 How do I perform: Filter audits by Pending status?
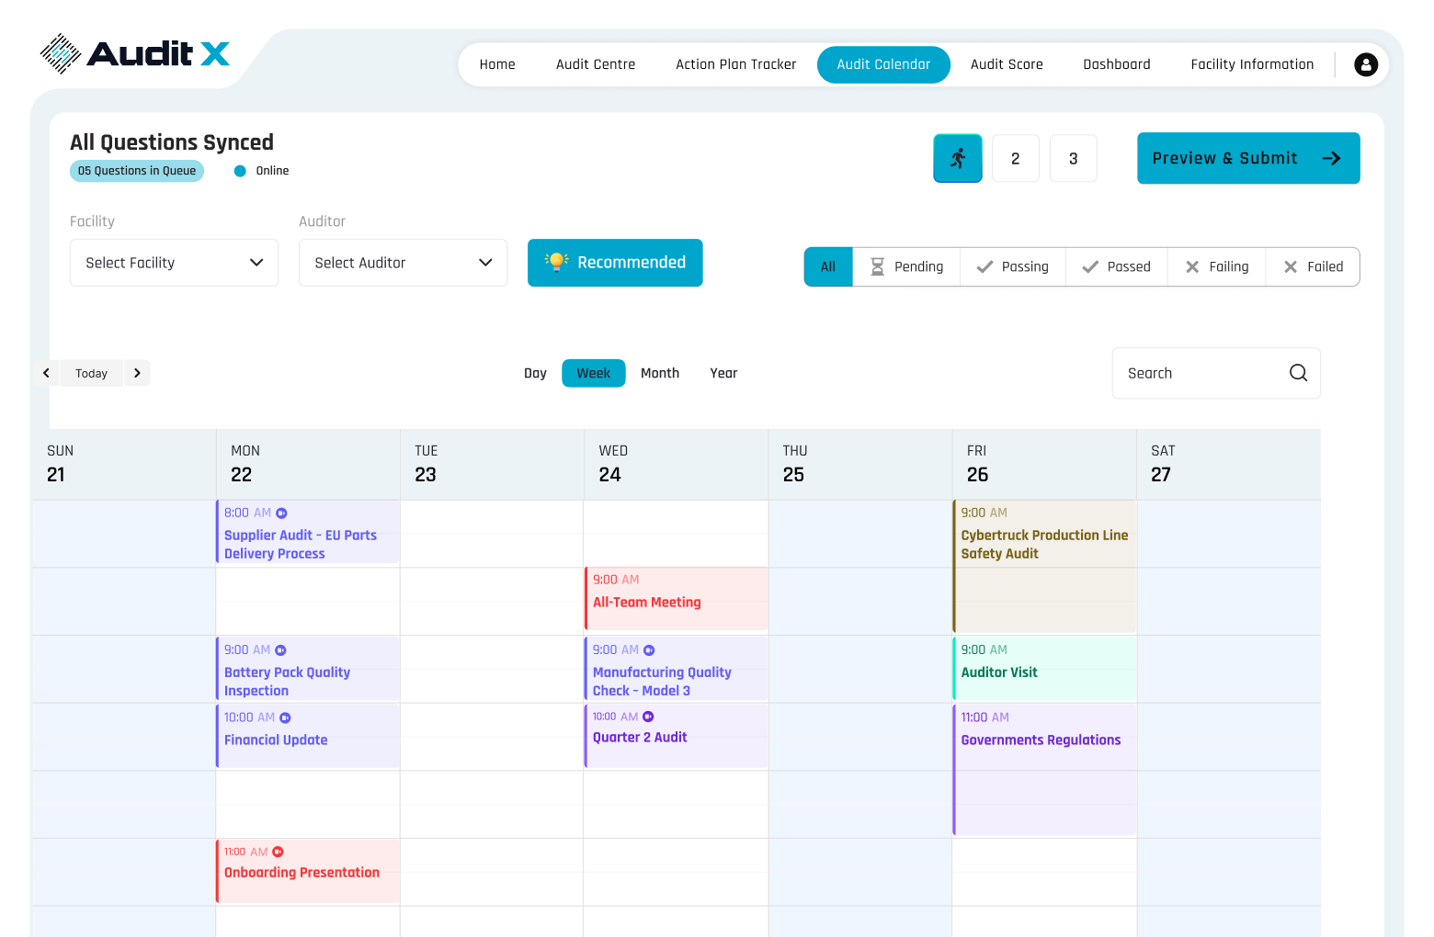[906, 266]
